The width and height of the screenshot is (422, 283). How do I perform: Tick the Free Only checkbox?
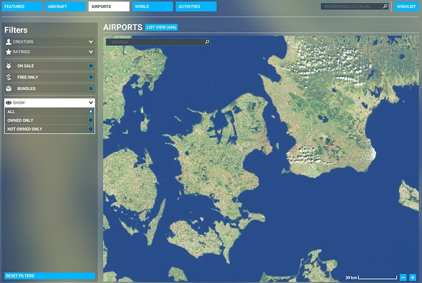[91, 77]
